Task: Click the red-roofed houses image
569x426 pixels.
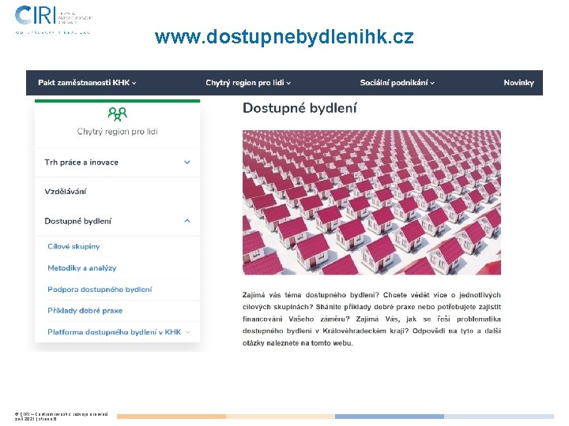Action: click(x=371, y=202)
